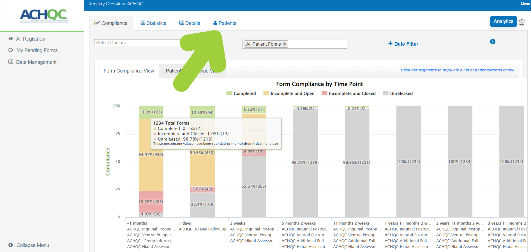
Task: Switch to the Statistics tab
Action: pos(153,23)
